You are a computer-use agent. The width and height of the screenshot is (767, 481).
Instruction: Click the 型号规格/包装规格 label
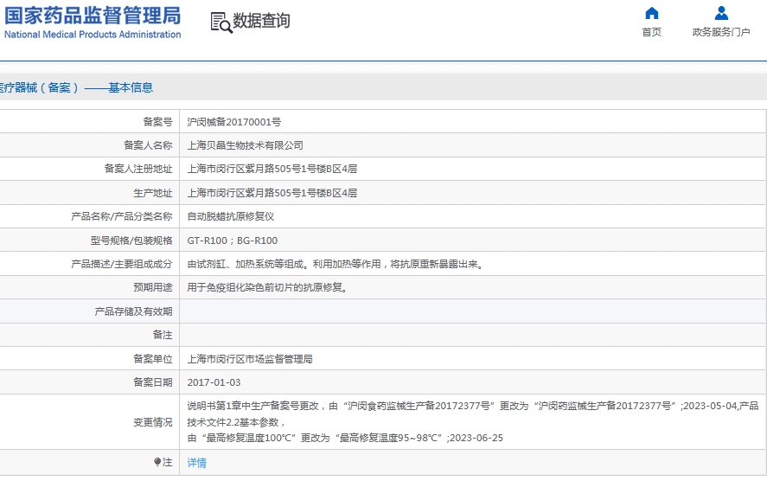131,240
